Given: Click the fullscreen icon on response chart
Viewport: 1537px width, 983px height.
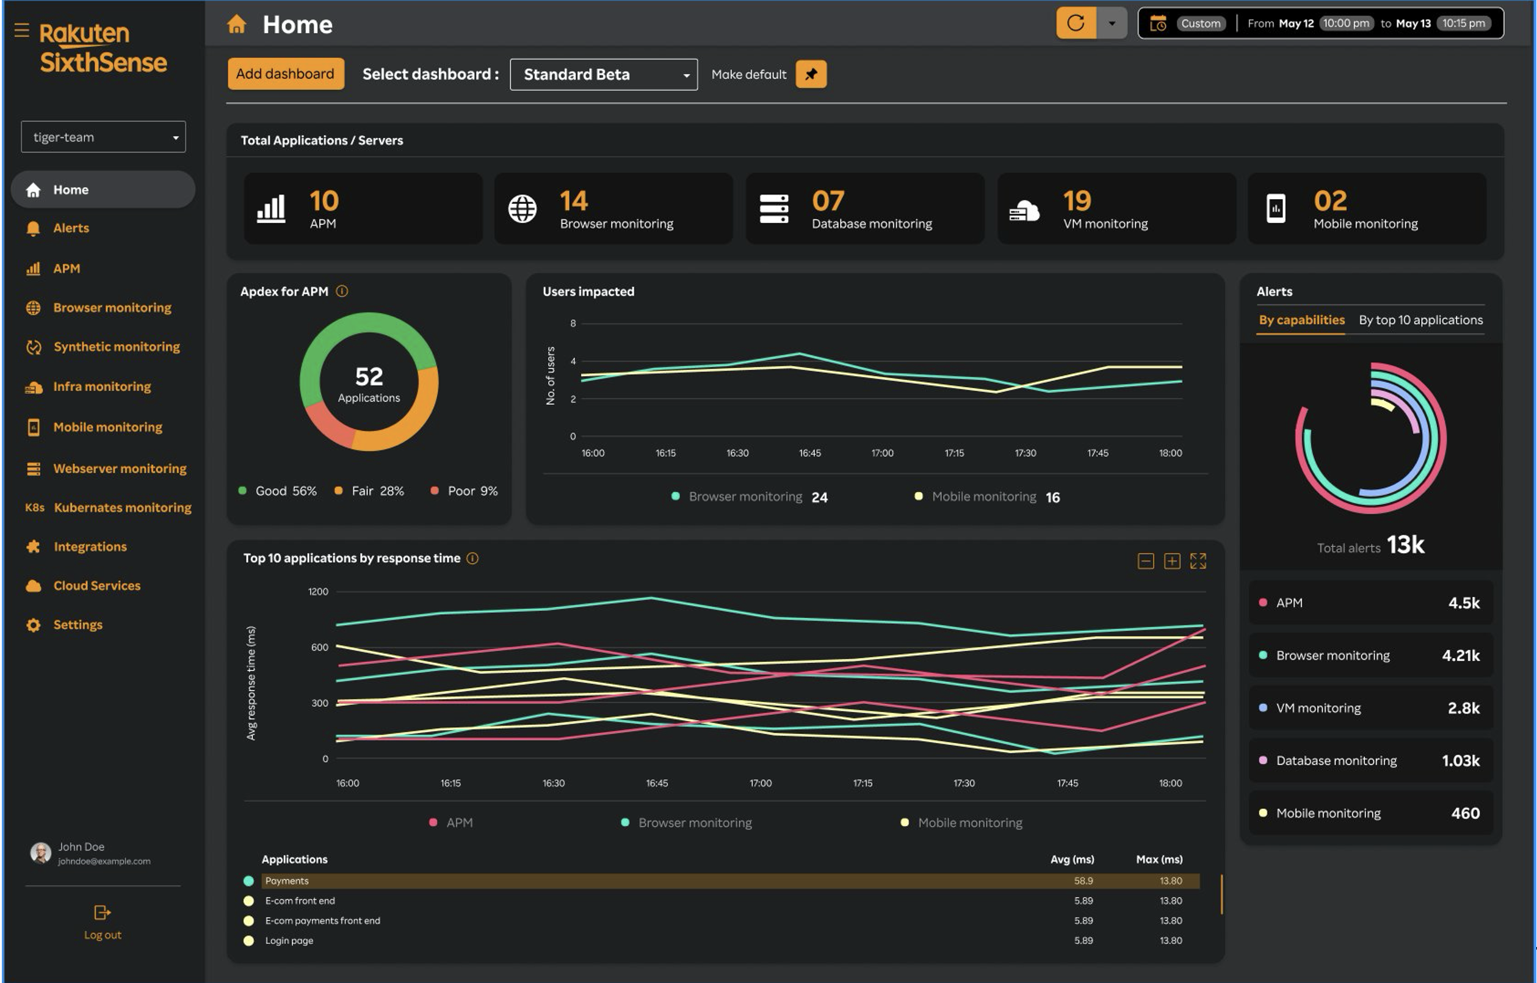Looking at the screenshot, I should coord(1198,561).
